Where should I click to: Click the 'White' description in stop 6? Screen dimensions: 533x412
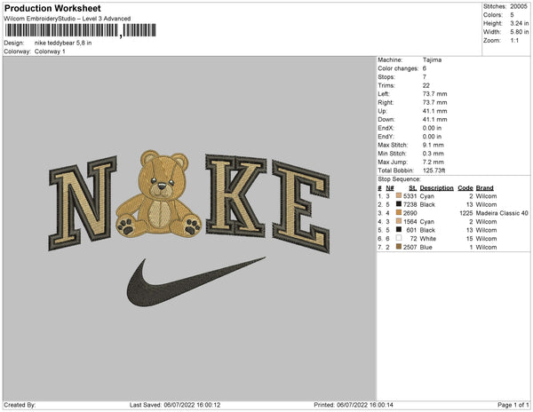(427, 239)
